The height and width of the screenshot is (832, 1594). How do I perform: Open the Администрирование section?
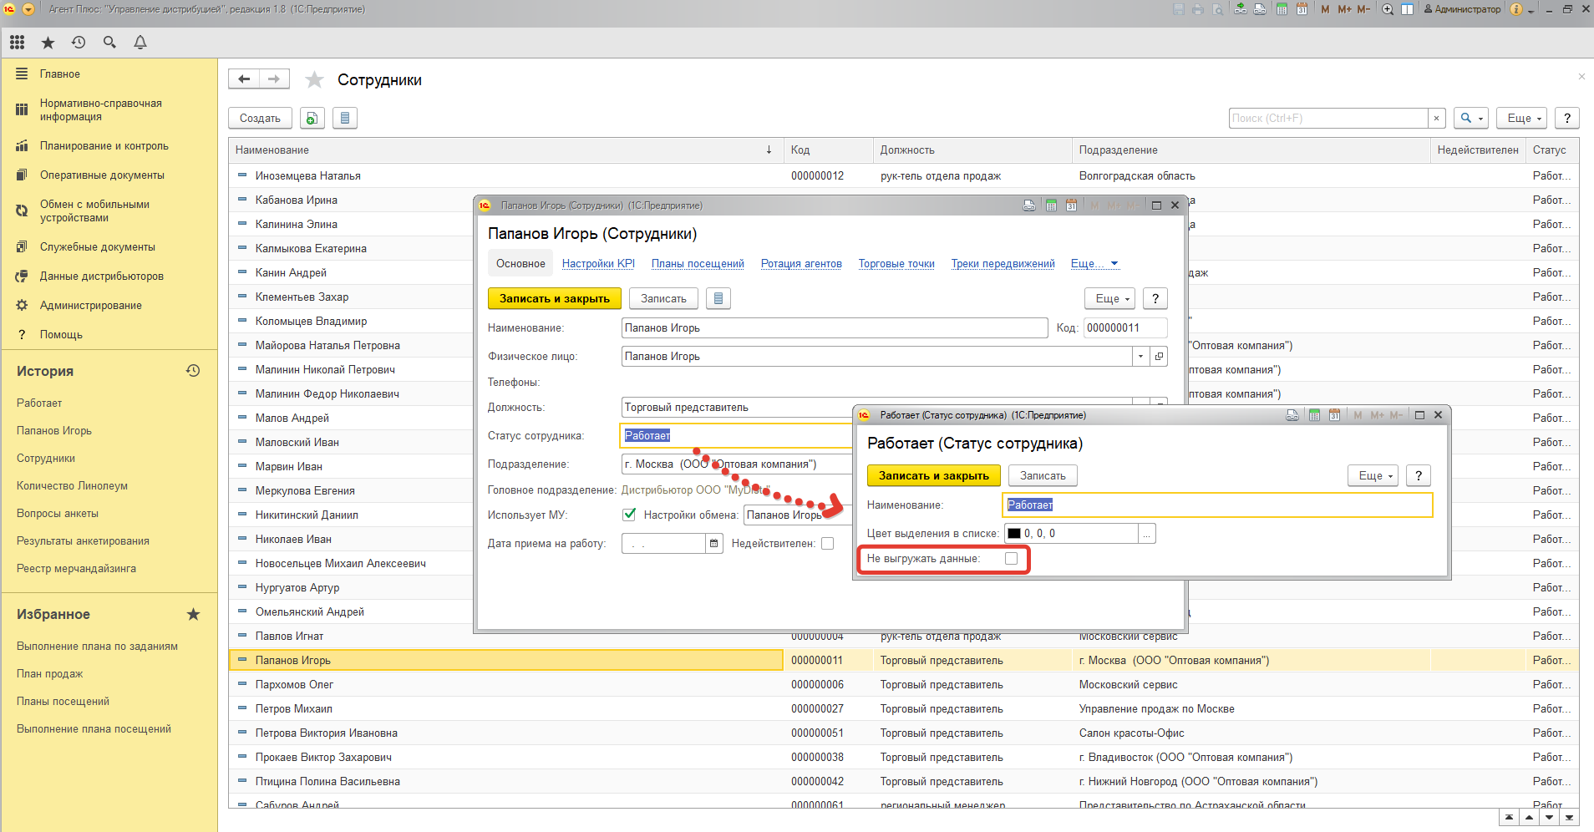tap(90, 305)
